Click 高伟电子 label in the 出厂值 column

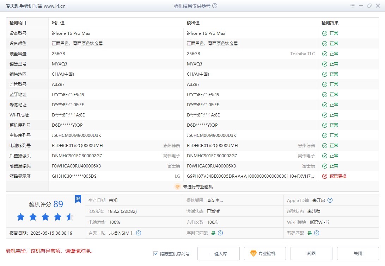172,156
